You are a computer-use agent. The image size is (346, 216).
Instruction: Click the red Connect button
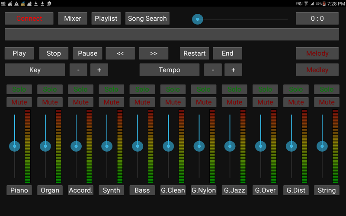29,19
